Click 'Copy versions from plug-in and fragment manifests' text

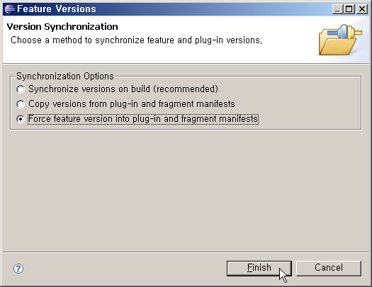point(132,104)
